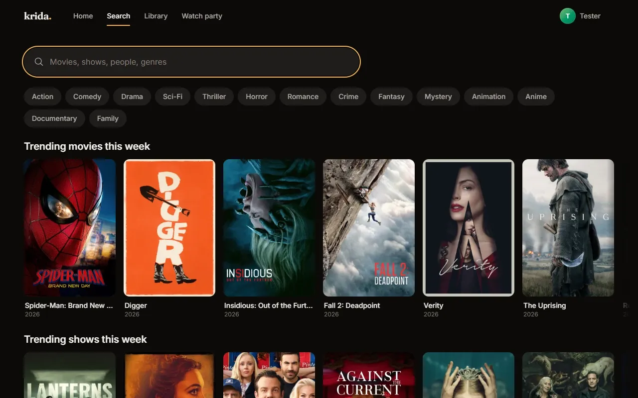This screenshot has width=638, height=398.
Task: Choose the Family genre chip
Action: pyautogui.click(x=108, y=118)
